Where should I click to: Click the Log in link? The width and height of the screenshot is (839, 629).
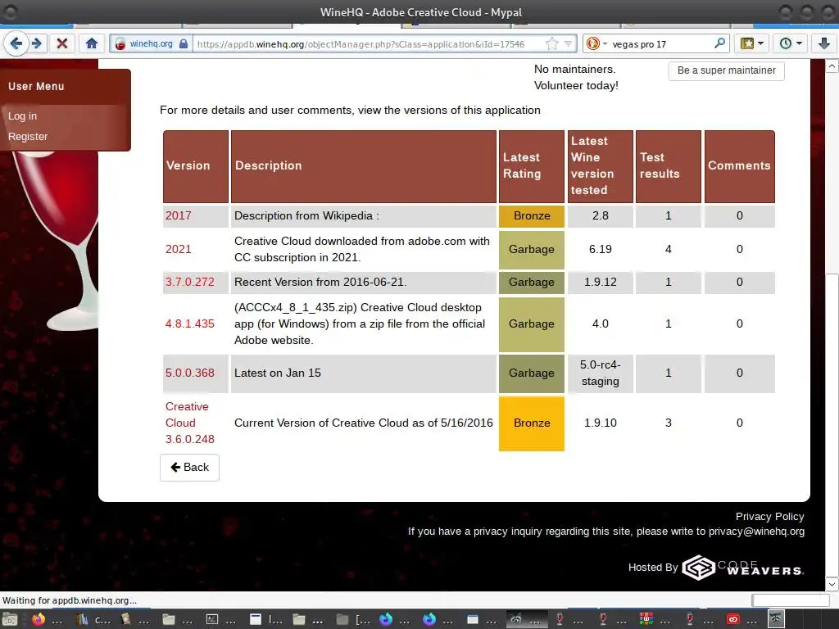[22, 115]
